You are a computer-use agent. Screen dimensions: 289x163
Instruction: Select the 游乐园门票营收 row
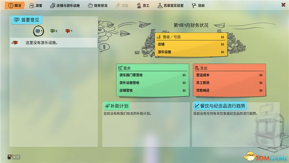[x=152, y=75]
